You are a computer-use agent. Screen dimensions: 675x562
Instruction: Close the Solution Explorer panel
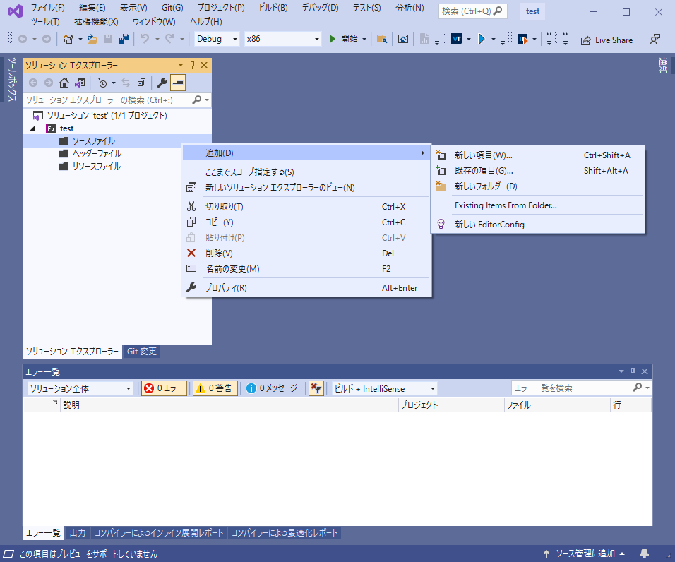tap(204, 65)
